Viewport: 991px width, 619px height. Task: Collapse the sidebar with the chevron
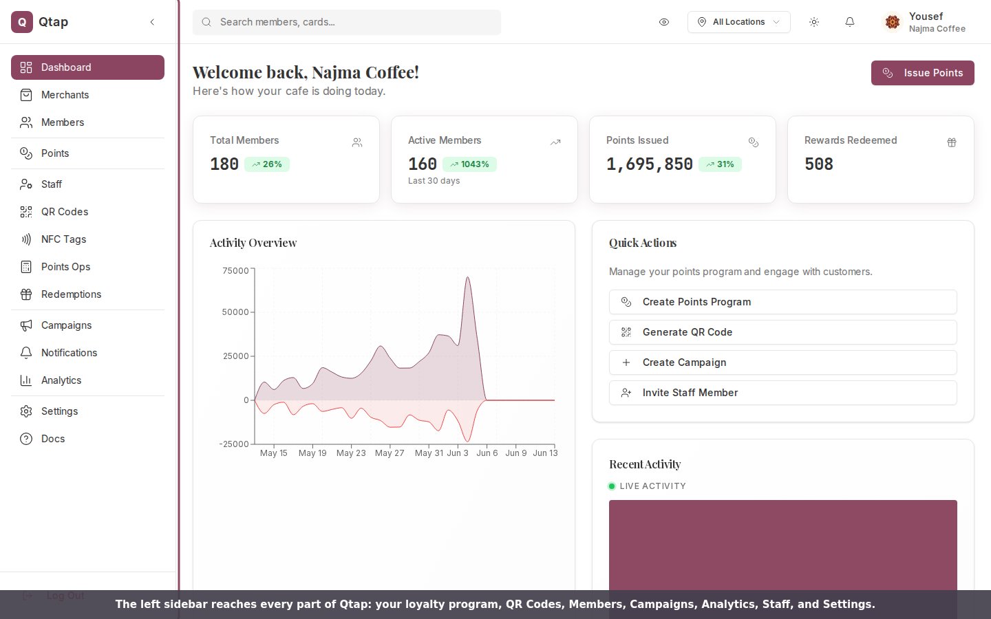[152, 22]
